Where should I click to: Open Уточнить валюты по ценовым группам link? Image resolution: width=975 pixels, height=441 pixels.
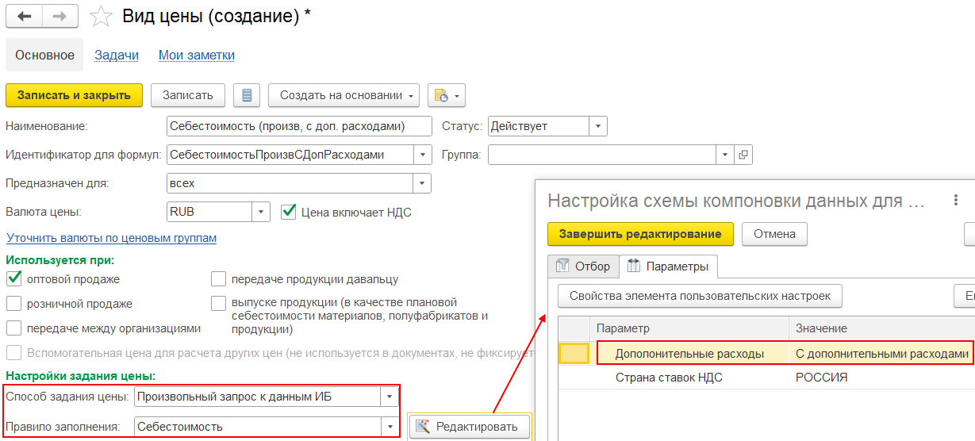[111, 238]
